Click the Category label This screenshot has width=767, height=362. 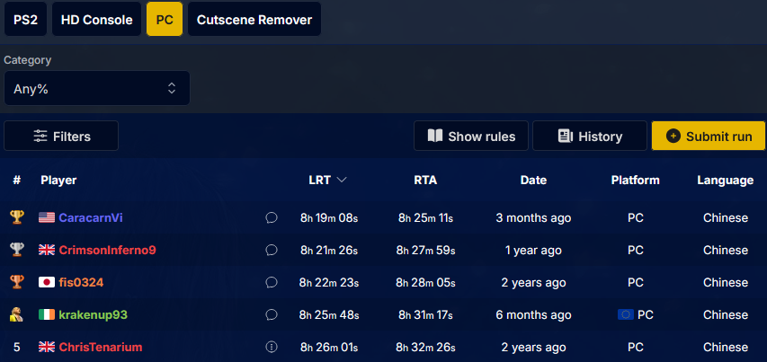(27, 60)
